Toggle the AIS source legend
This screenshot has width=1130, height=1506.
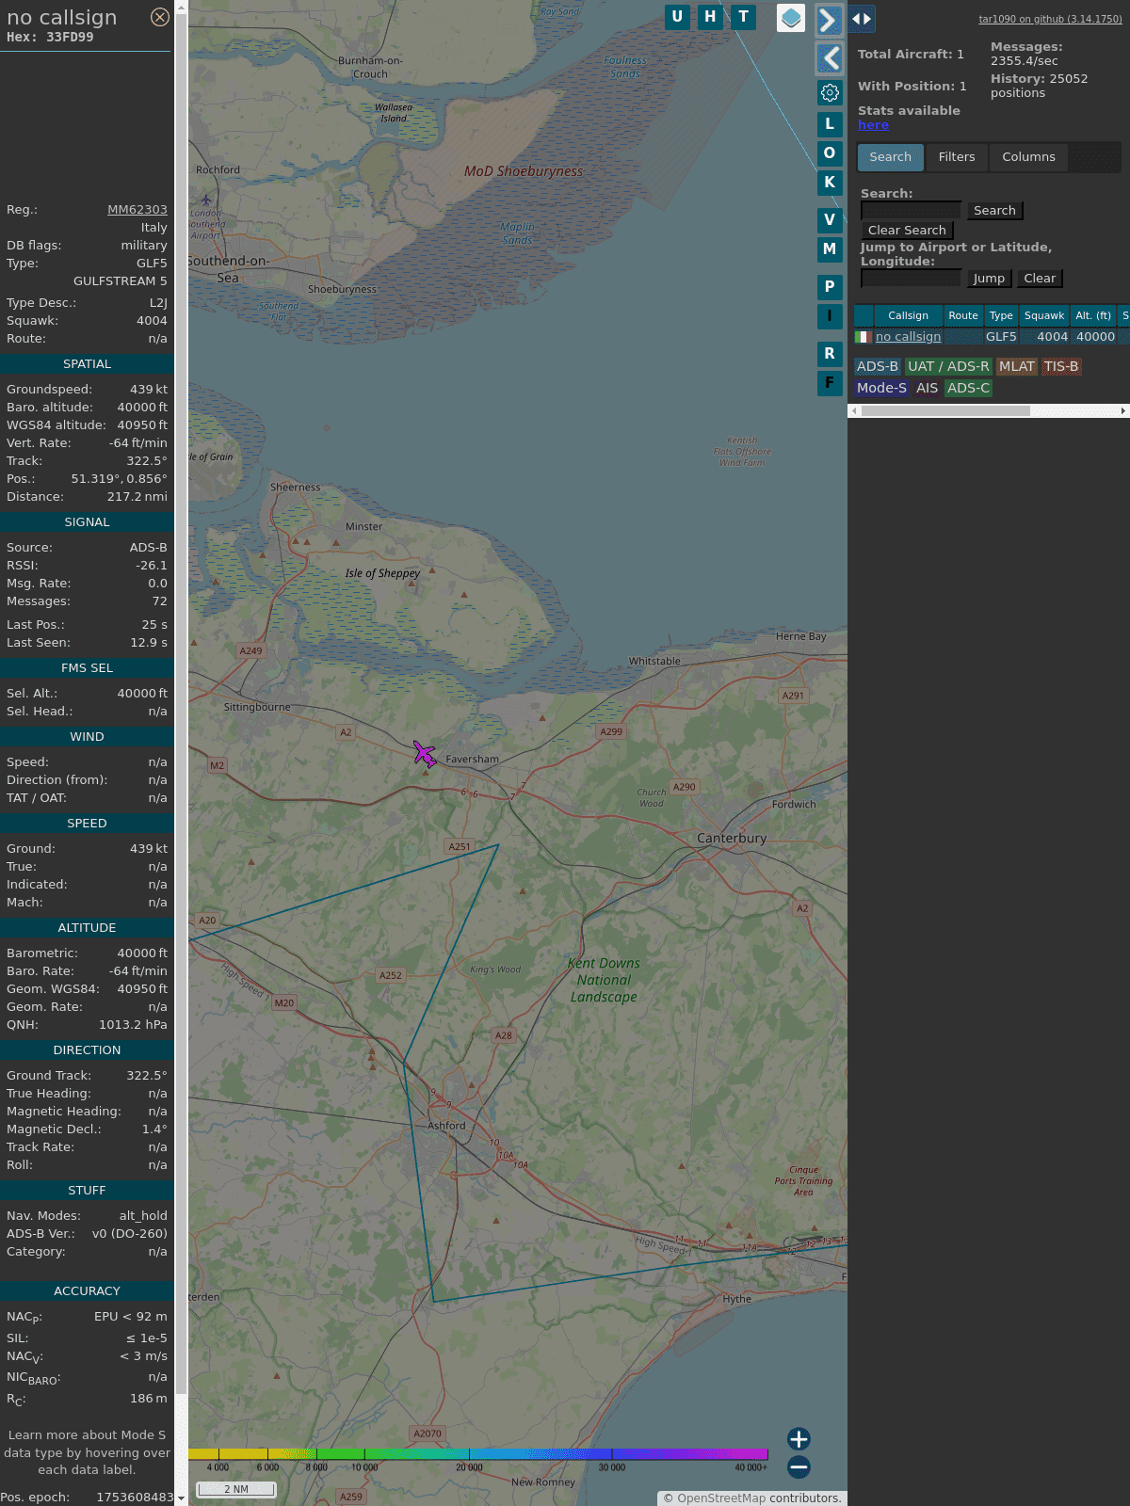pos(928,388)
